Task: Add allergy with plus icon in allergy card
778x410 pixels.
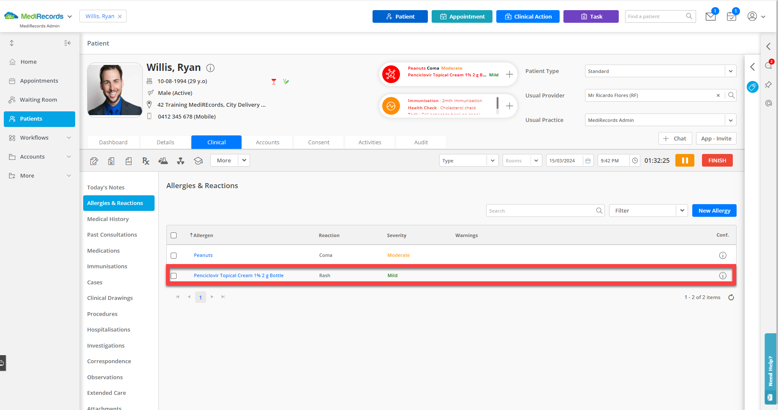Action: click(x=510, y=74)
